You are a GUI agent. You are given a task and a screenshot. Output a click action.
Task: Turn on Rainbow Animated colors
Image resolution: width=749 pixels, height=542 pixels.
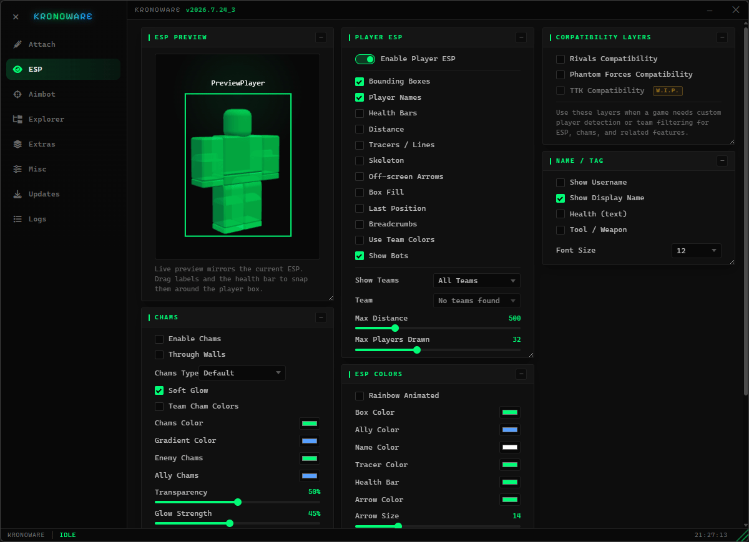click(x=360, y=395)
